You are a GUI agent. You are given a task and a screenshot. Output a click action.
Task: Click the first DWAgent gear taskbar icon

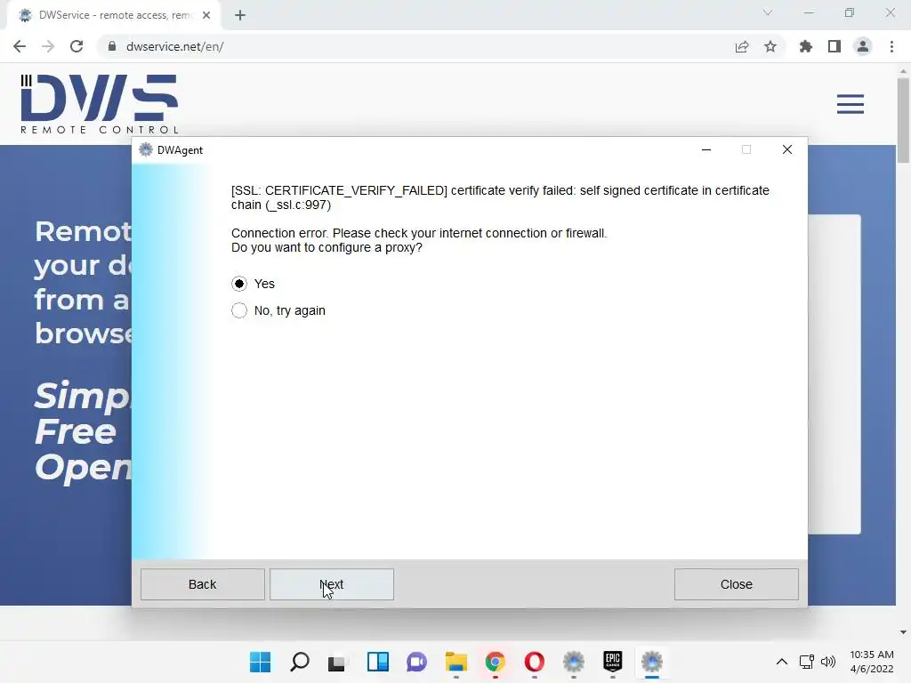[574, 662]
